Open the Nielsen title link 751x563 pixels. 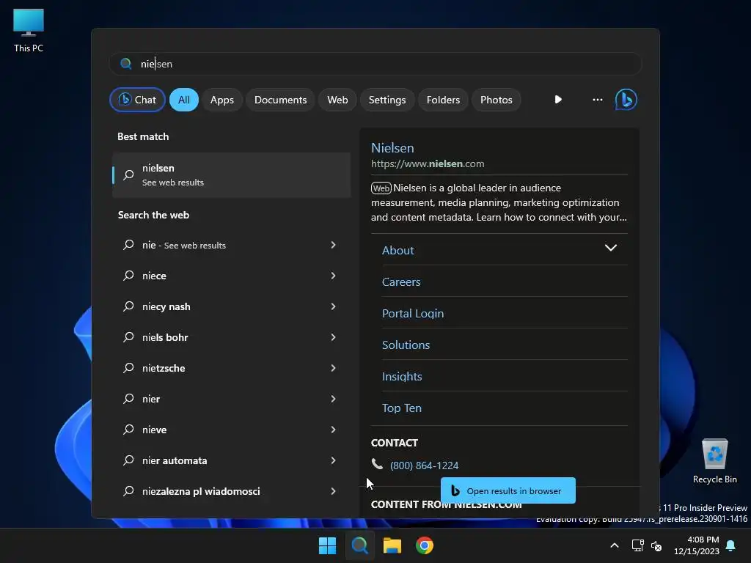(392, 148)
